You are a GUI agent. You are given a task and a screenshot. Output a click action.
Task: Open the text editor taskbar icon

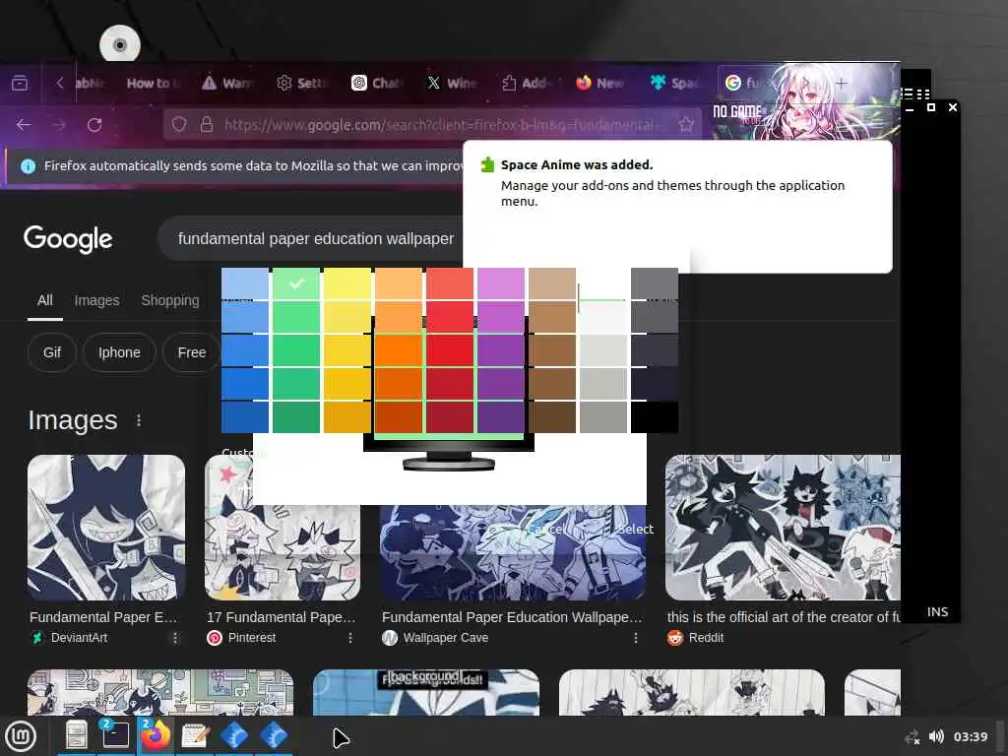(x=195, y=736)
